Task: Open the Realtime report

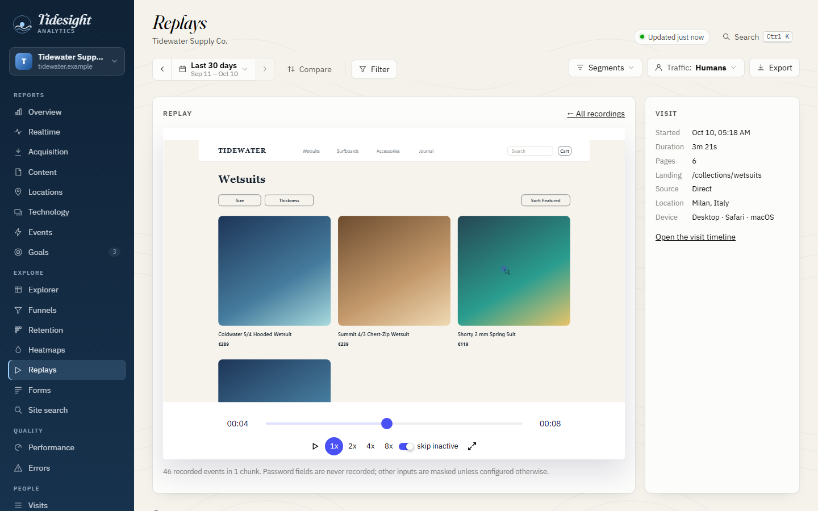Action: pyautogui.click(x=67, y=132)
